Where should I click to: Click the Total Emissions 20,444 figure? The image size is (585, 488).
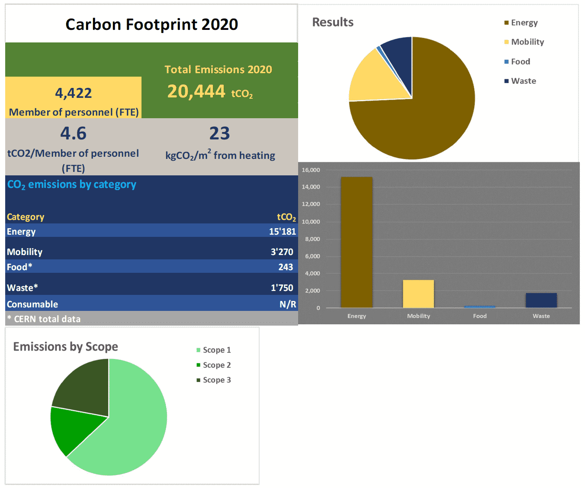coord(196,92)
